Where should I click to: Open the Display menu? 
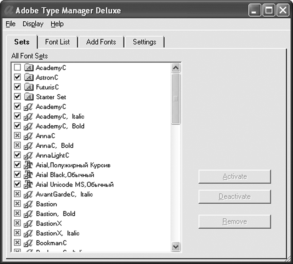click(33, 24)
